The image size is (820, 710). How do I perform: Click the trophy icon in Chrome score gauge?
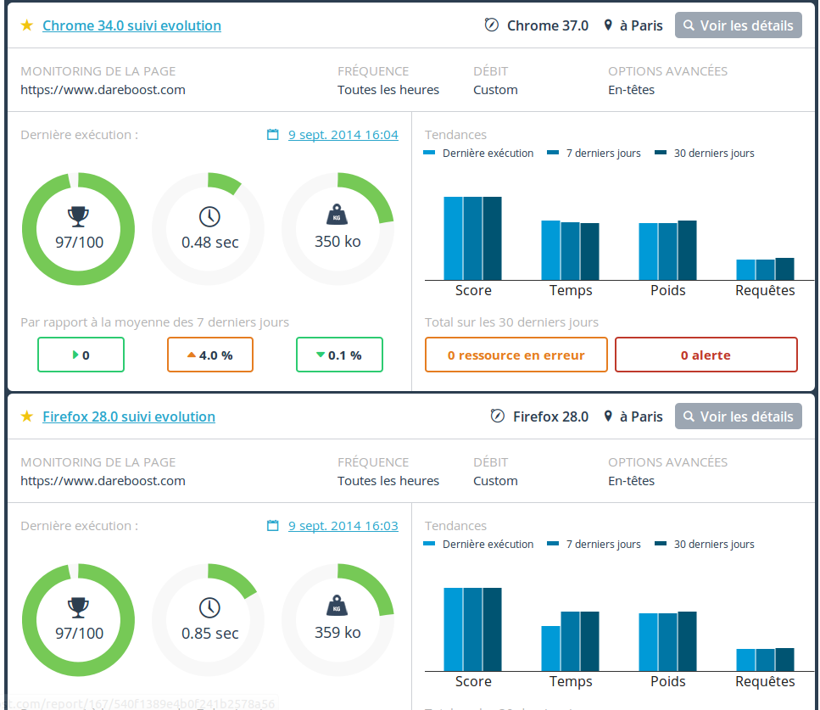(78, 215)
